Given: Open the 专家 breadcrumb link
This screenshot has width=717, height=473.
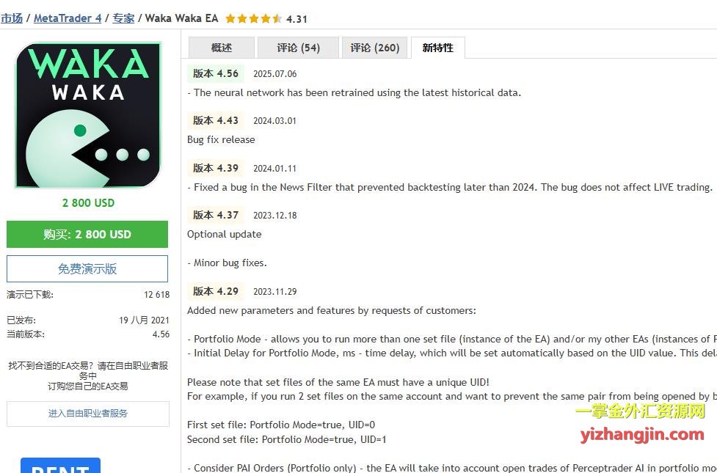Looking at the screenshot, I should coord(123,18).
